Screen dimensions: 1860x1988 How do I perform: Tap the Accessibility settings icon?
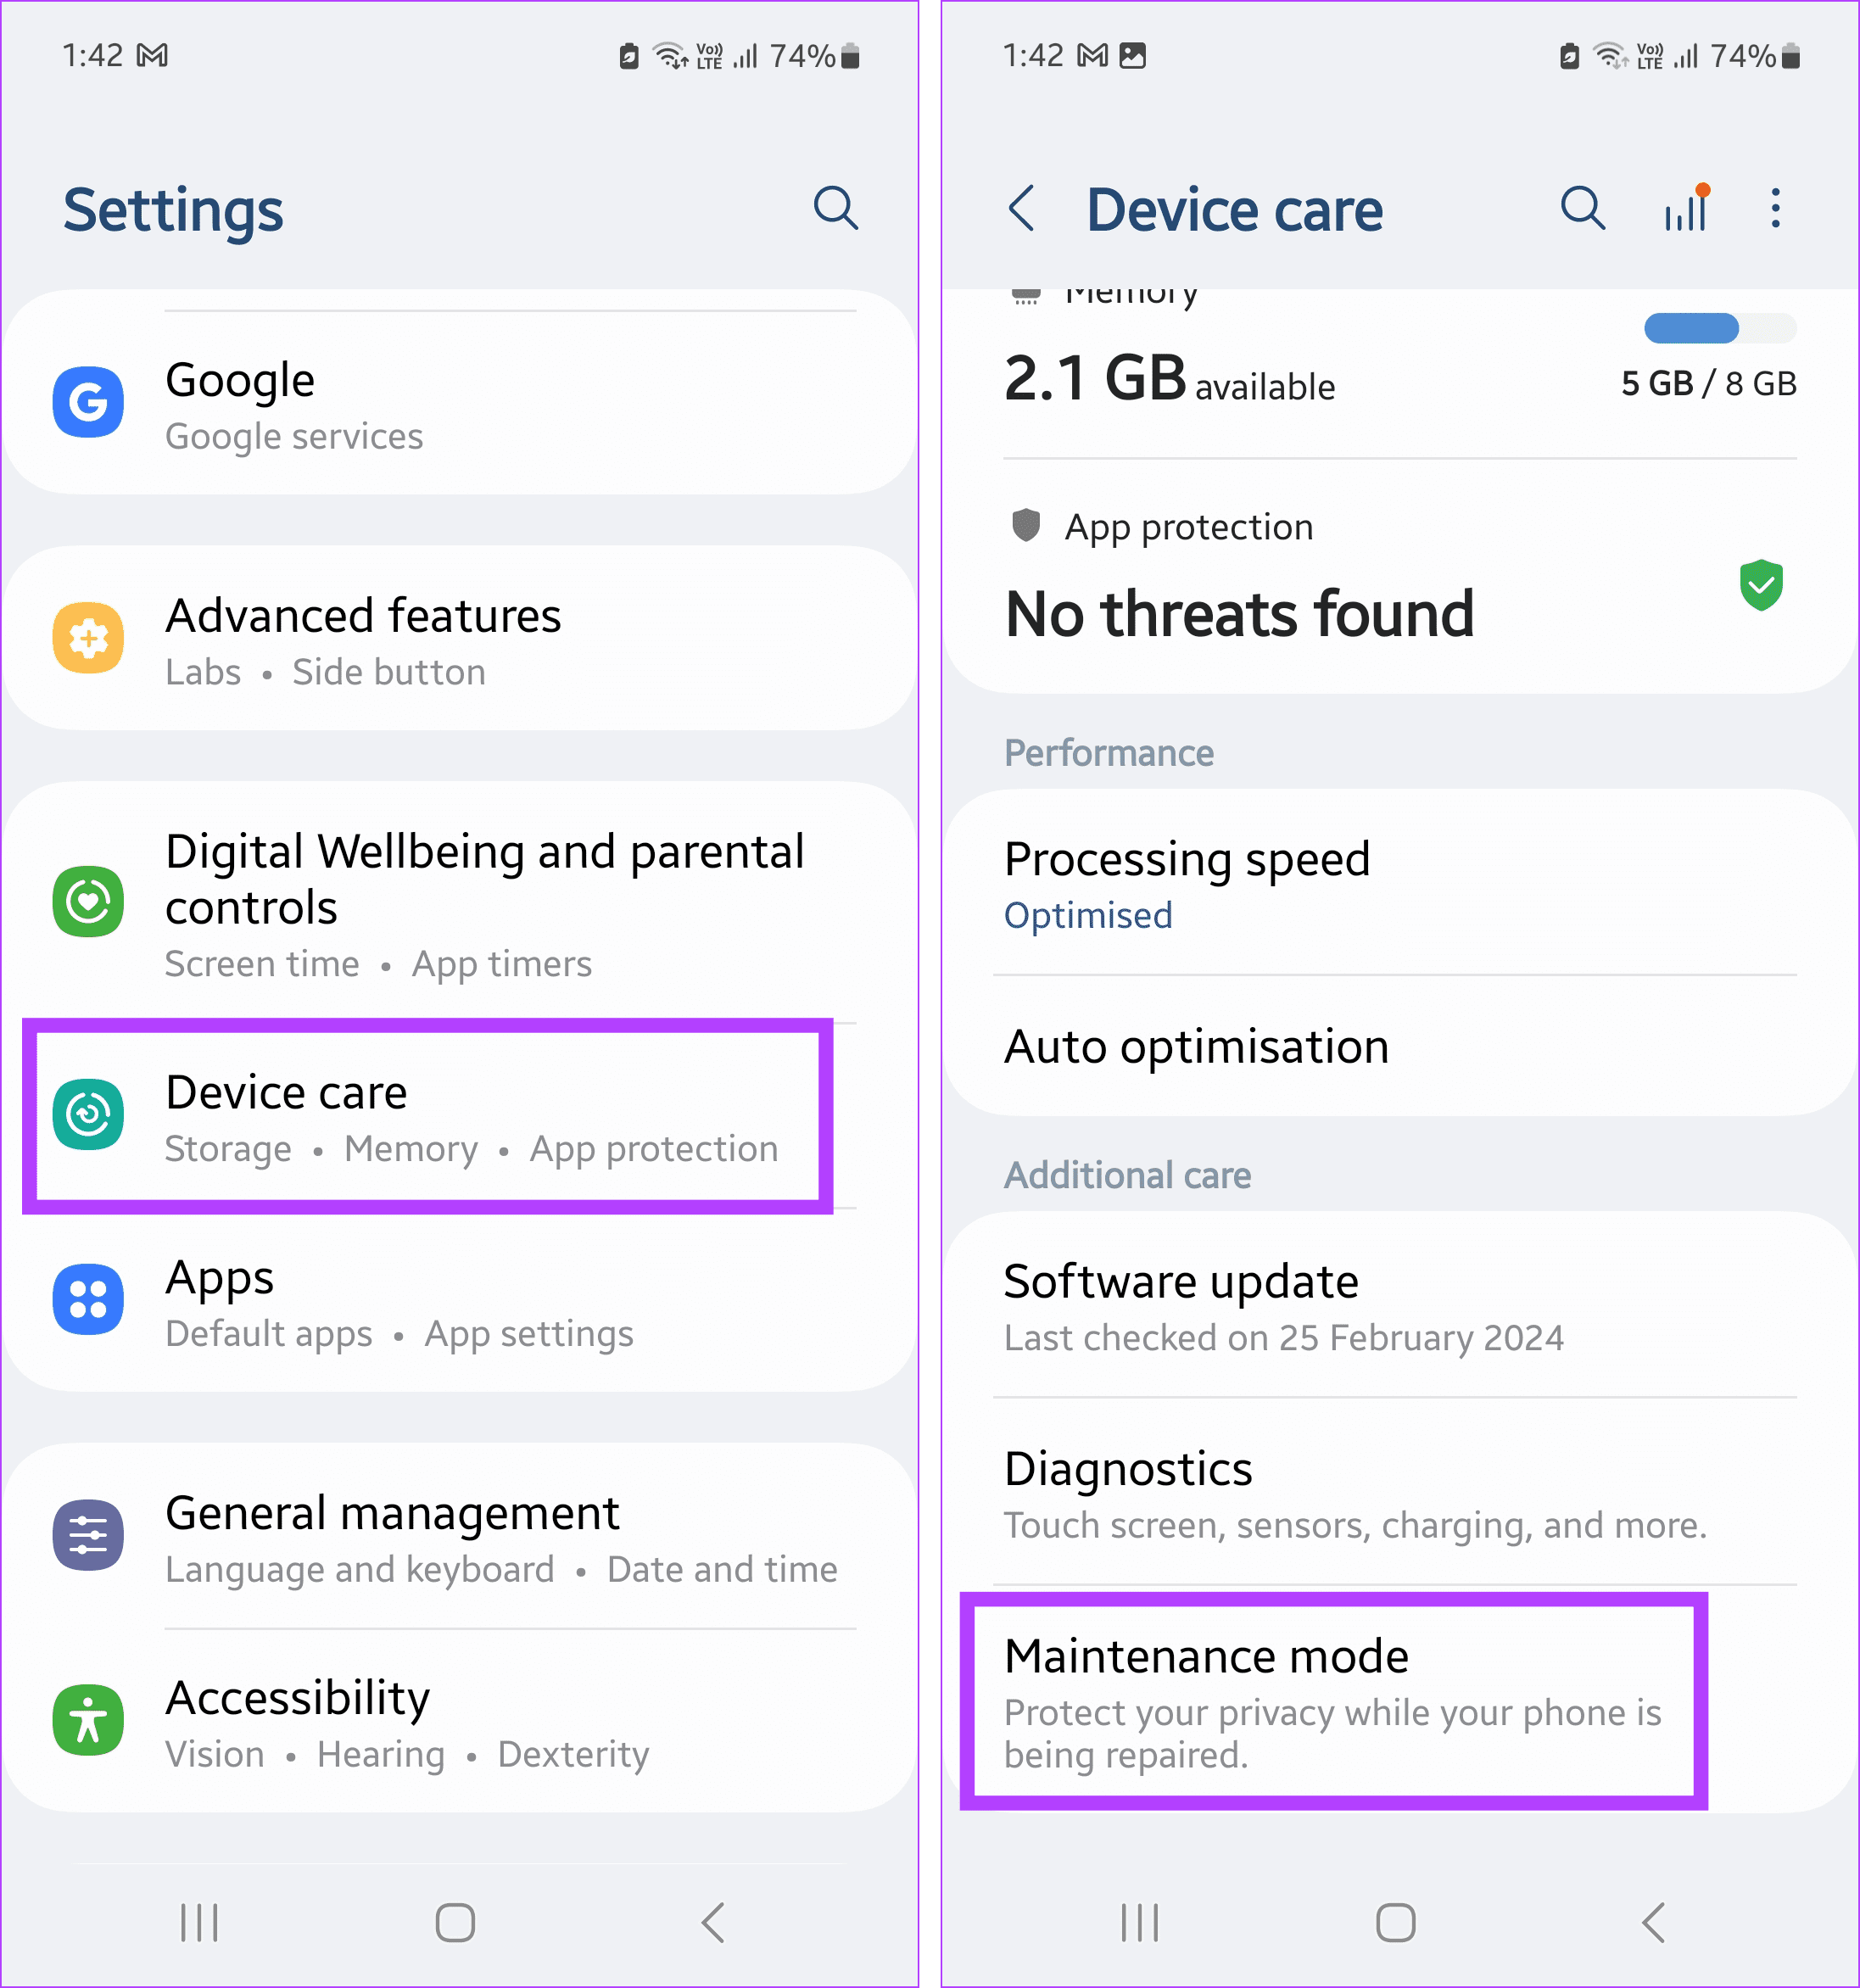click(92, 1713)
